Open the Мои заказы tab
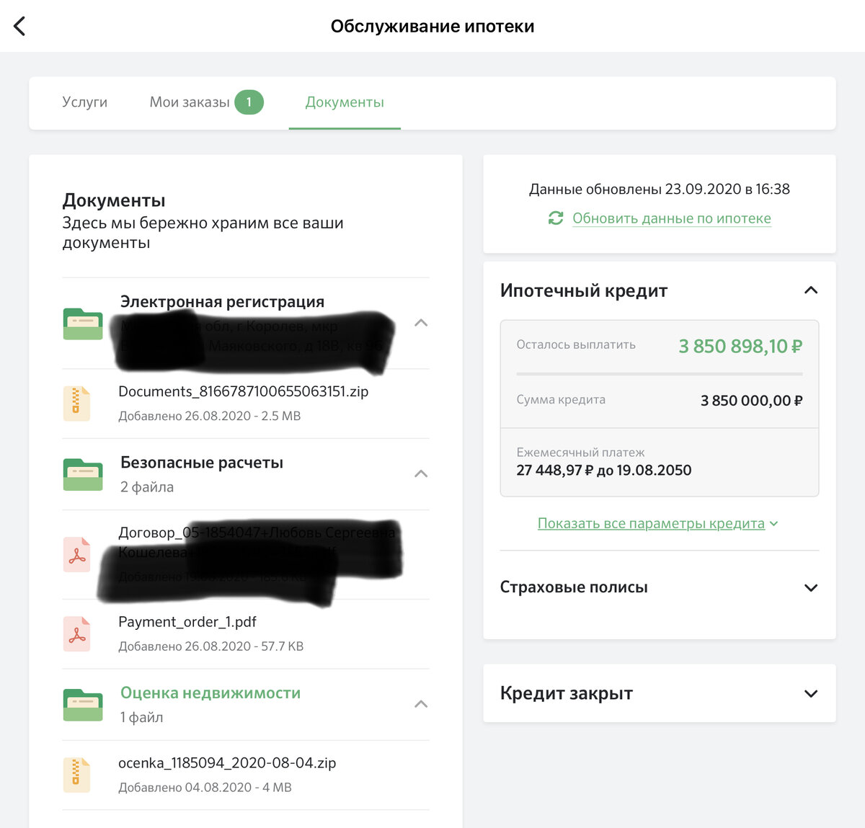Screen dimensions: 865x828 pos(190,102)
